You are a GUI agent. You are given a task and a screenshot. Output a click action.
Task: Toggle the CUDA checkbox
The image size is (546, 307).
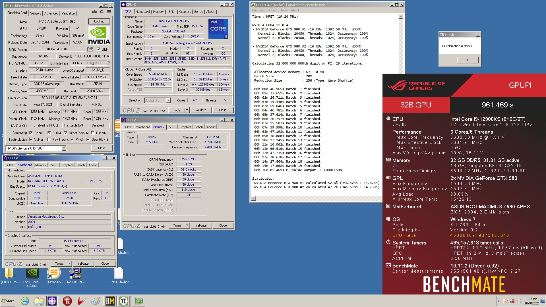tap(49, 133)
